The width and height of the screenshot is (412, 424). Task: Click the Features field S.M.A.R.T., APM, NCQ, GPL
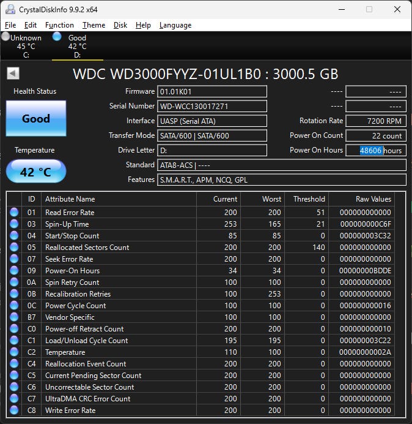coord(282,180)
